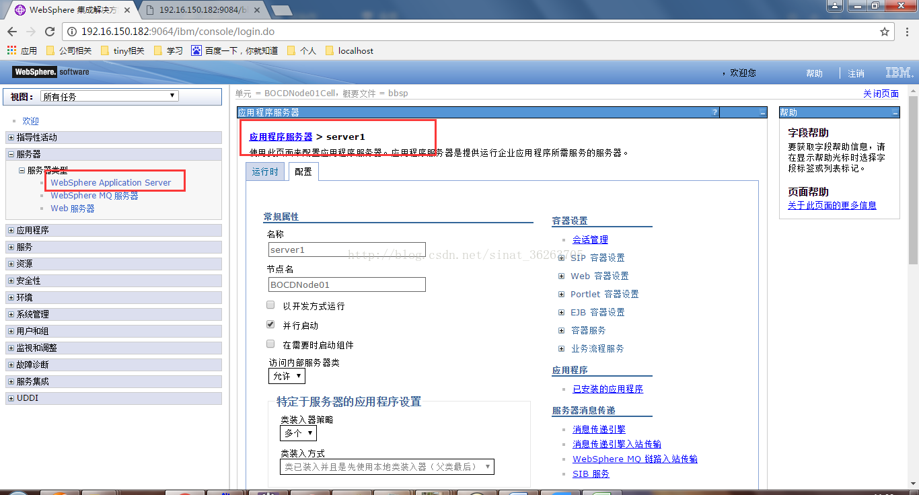The width and height of the screenshot is (919, 495).
Task: Open the 学习 bookmark folder
Action: pos(168,50)
